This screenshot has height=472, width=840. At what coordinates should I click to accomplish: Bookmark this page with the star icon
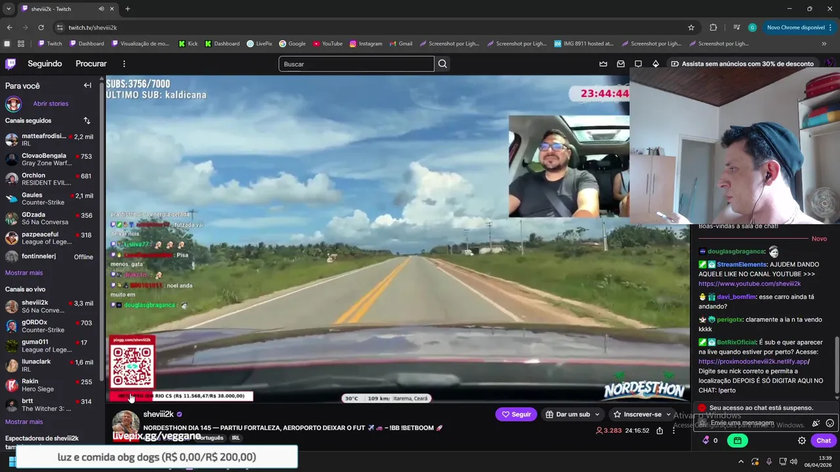691,28
